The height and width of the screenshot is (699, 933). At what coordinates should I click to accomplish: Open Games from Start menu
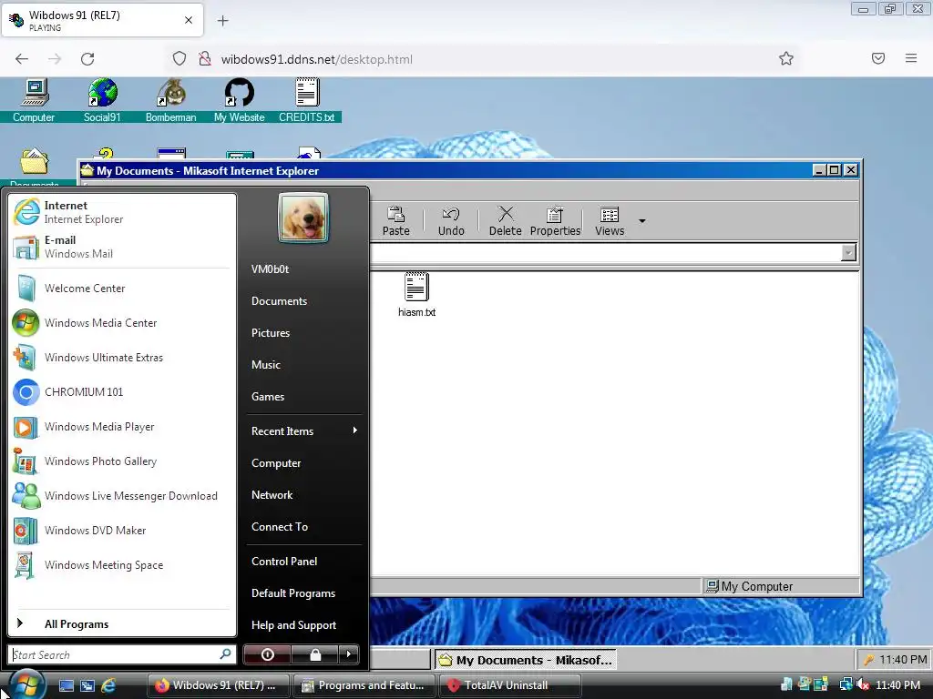pos(303,397)
